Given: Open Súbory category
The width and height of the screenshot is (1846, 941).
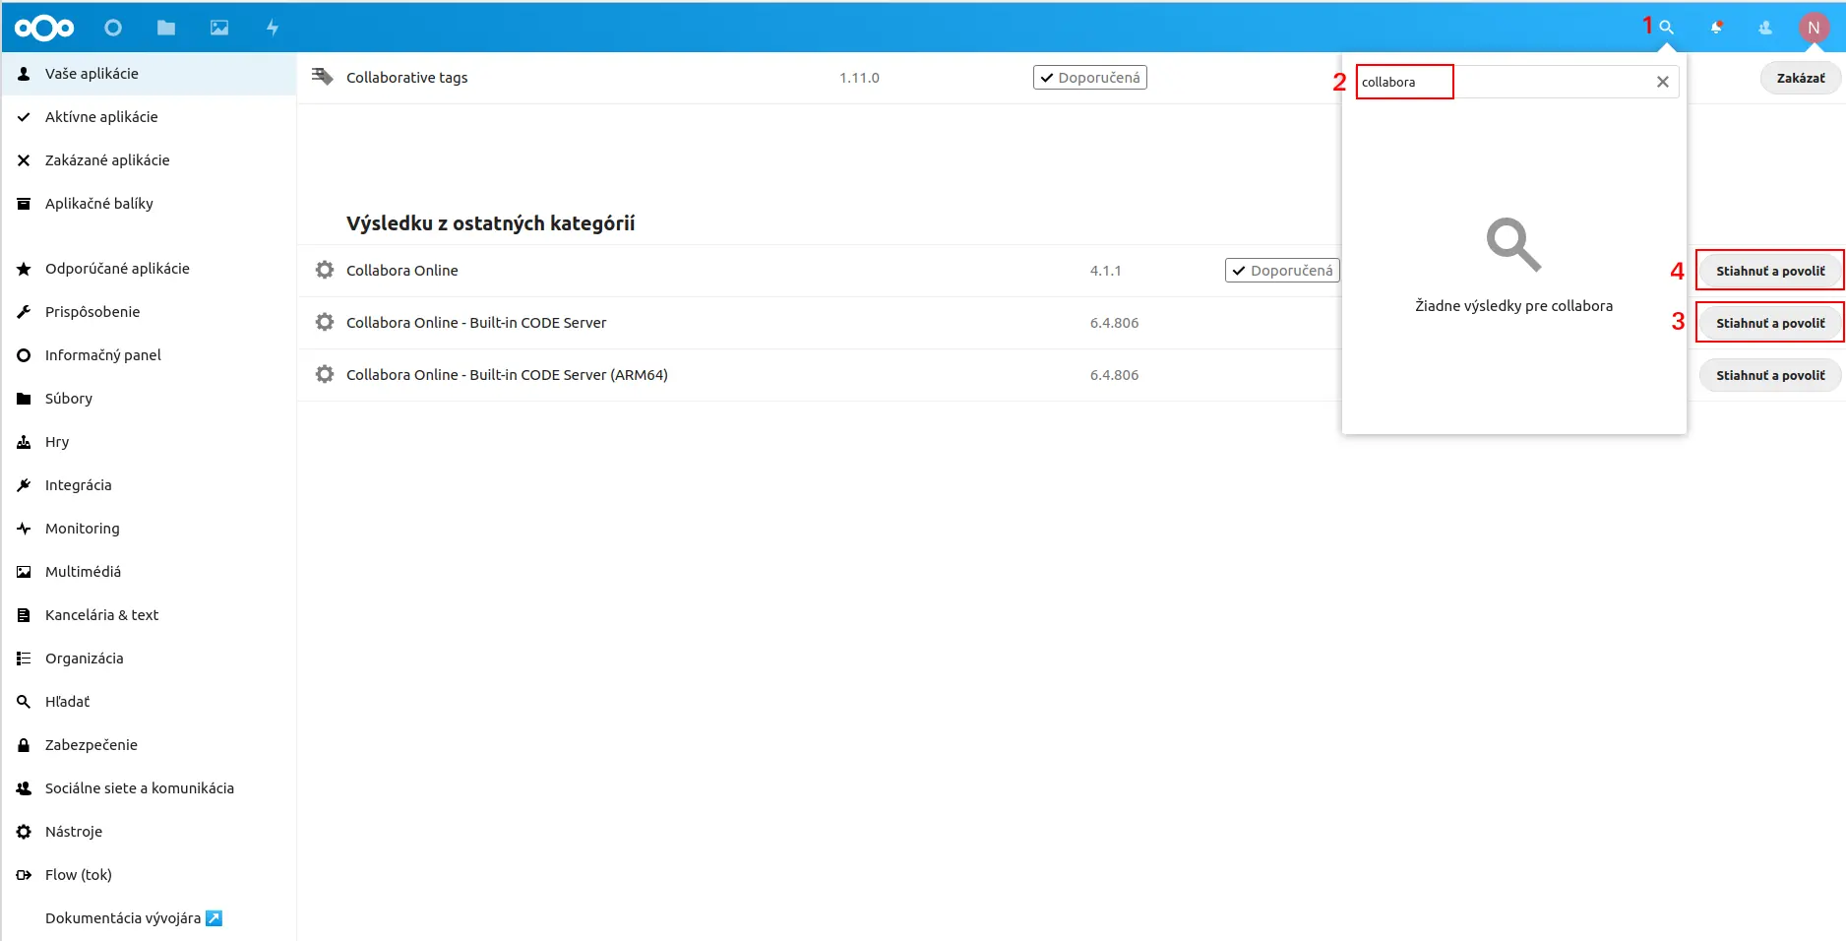Looking at the screenshot, I should click(x=149, y=399).
